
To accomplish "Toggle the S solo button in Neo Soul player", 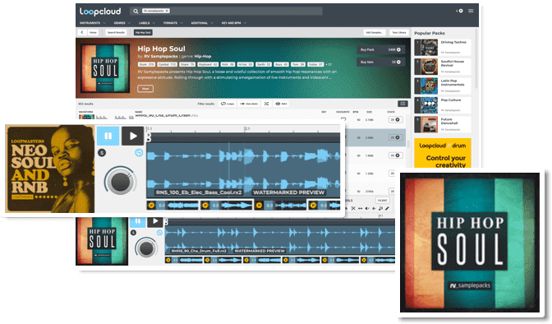I will click(x=102, y=153).
